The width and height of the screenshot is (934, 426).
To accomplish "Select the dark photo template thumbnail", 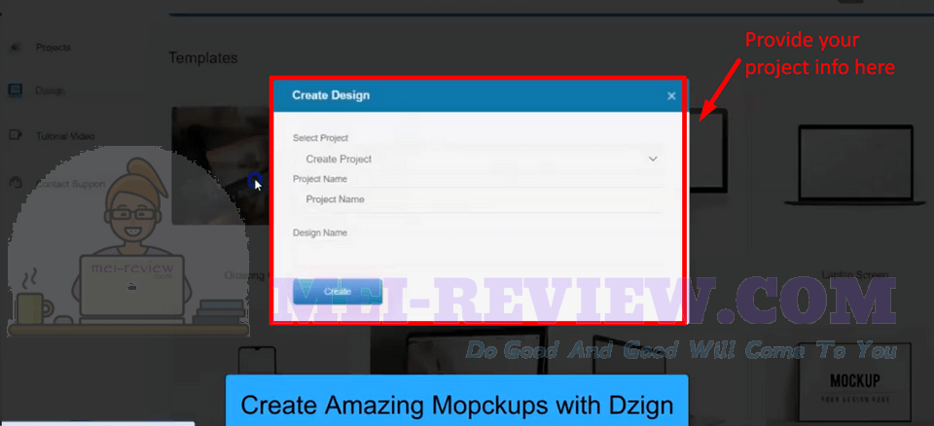I will click(221, 165).
